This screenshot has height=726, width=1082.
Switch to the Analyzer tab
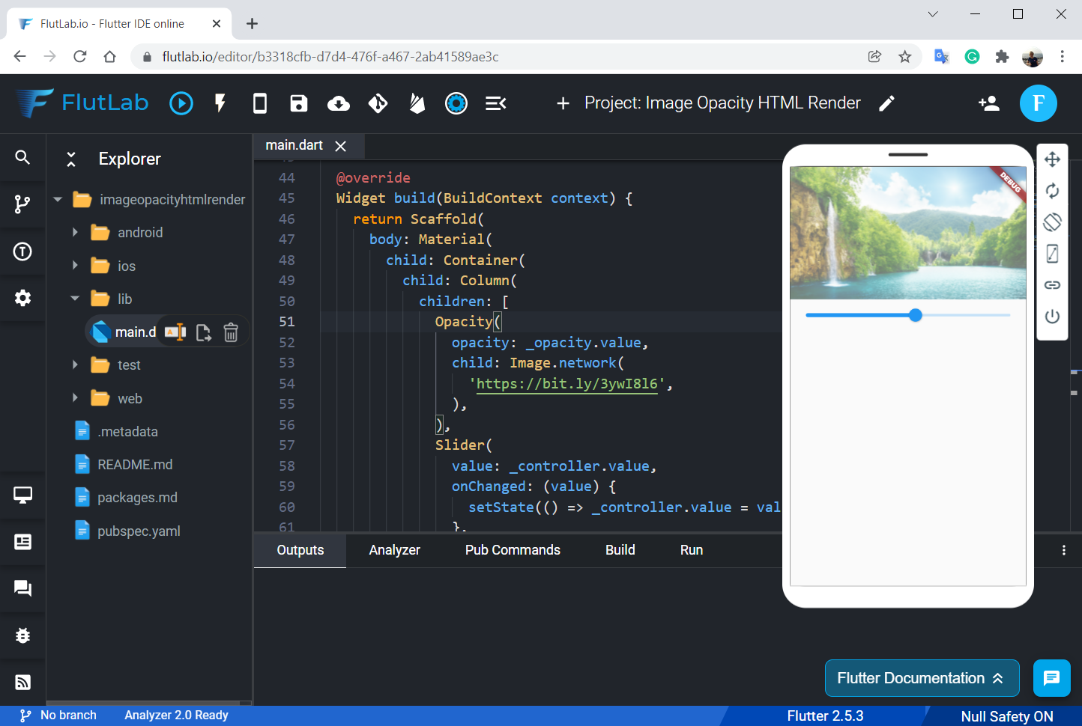coord(394,550)
